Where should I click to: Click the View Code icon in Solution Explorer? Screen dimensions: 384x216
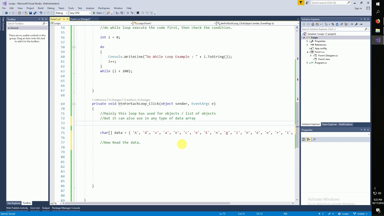click(x=352, y=24)
